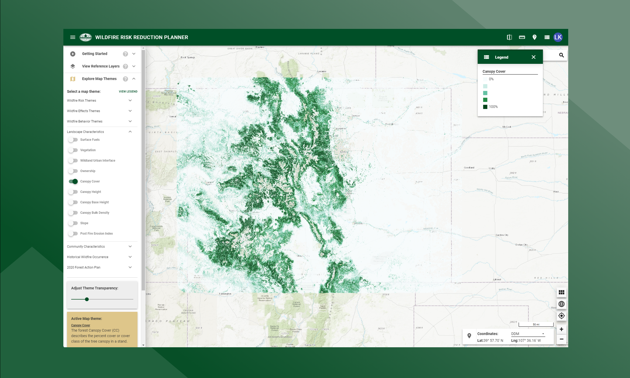Click the sidebar vertical scrollbar
Screen dimensions: 630x378
[x=143, y=170]
